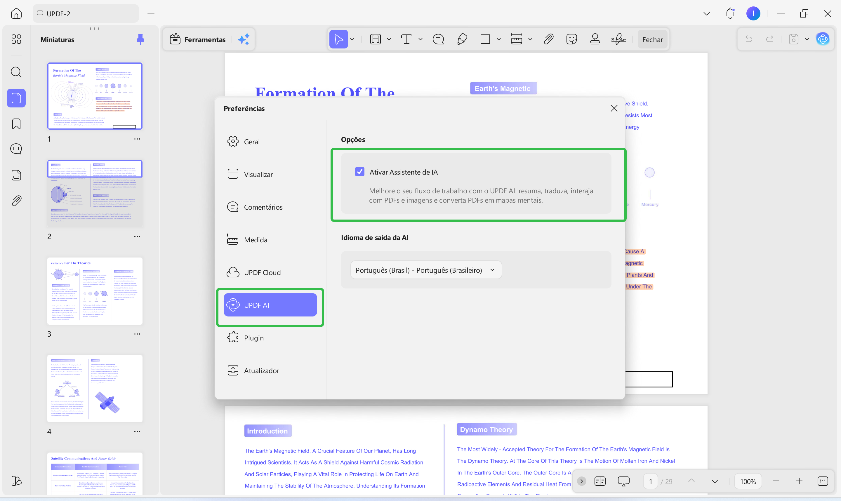The image size is (841, 501).
Task: Open UPDF AI assistant at top right
Action: click(823, 39)
